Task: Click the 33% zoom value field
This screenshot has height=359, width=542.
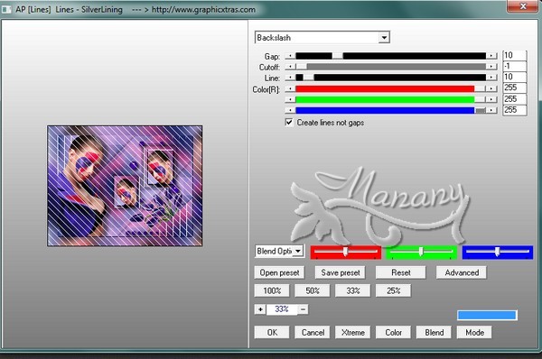Action: coord(281,309)
